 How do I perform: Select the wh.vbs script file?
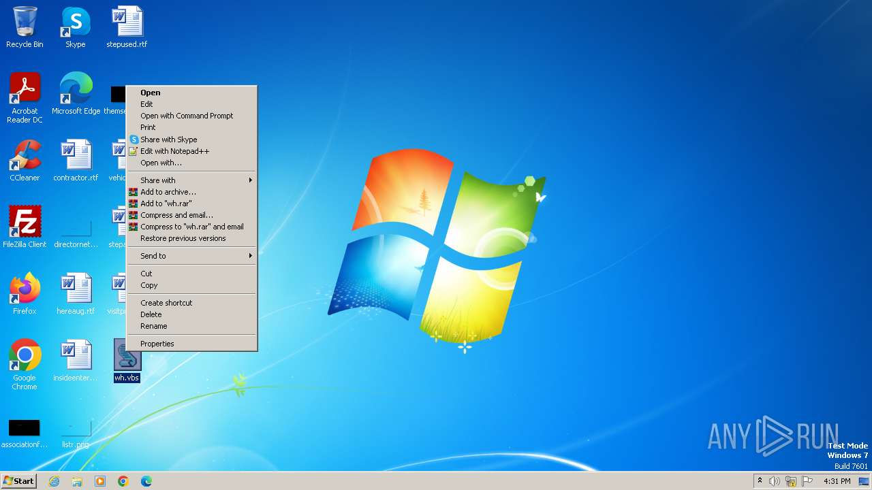tap(127, 361)
